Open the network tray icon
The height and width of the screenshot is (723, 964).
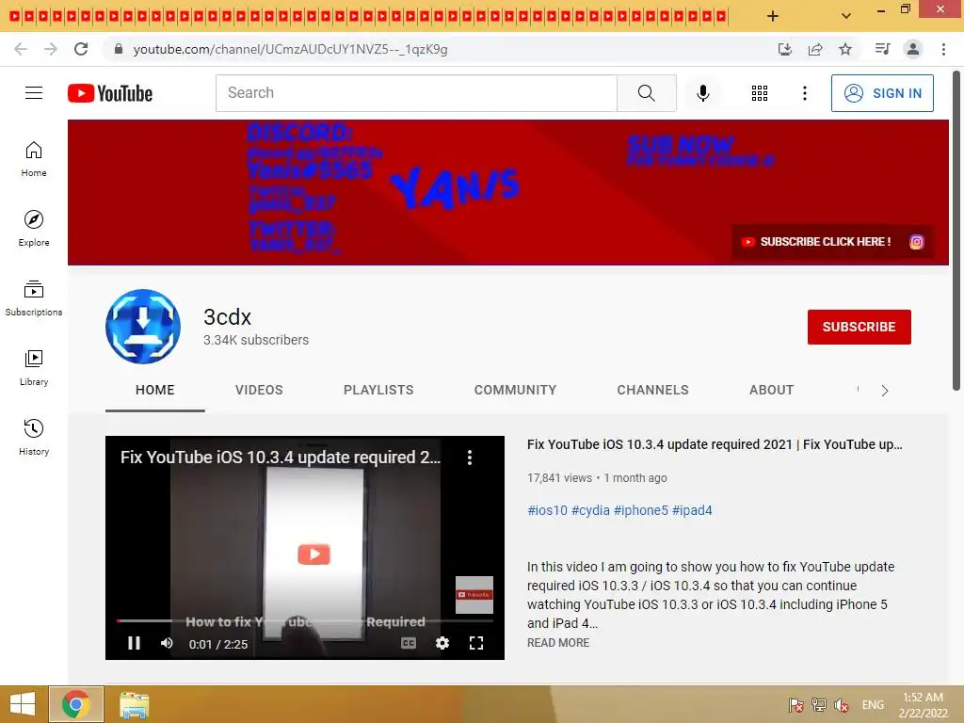point(818,705)
